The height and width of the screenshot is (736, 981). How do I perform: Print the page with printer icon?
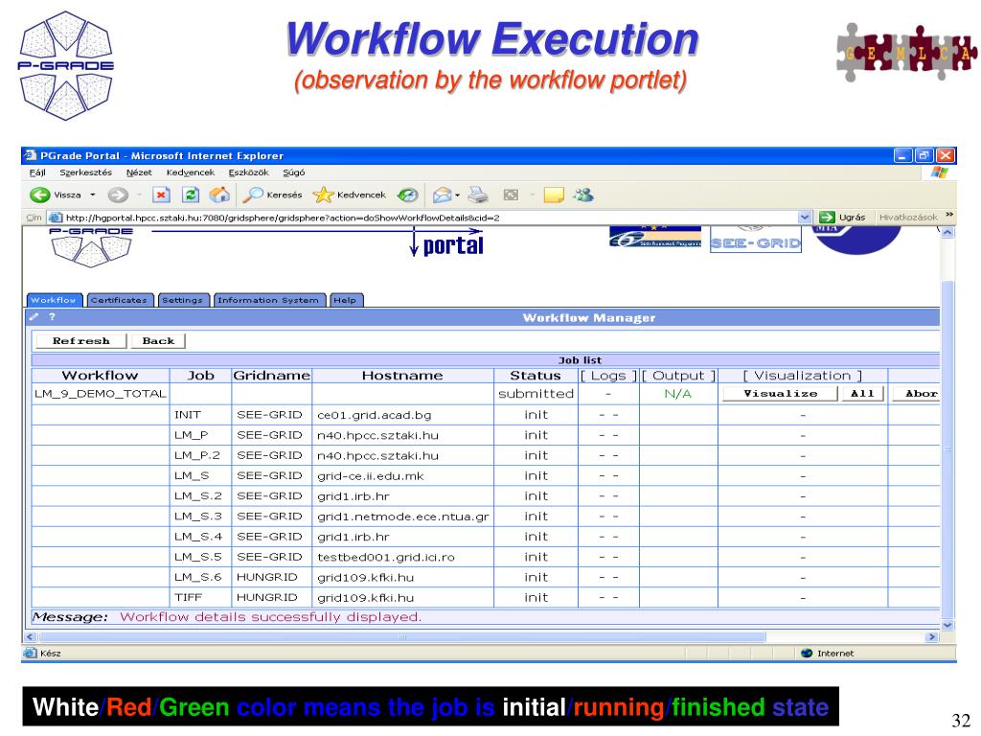click(479, 195)
